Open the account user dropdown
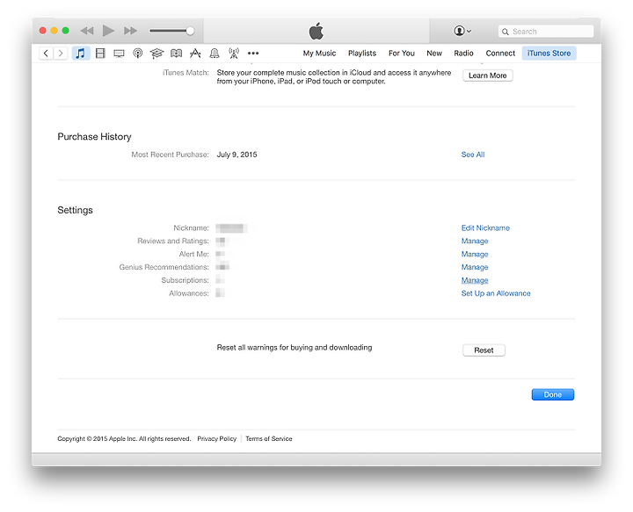Screen dimensions: 633x512 462,31
